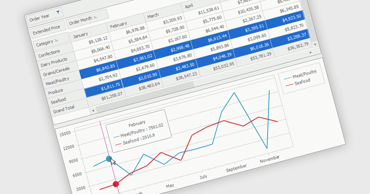The image size is (370, 194).
Task: Open the Order Year filter funnel icon
Action: click(58, 12)
